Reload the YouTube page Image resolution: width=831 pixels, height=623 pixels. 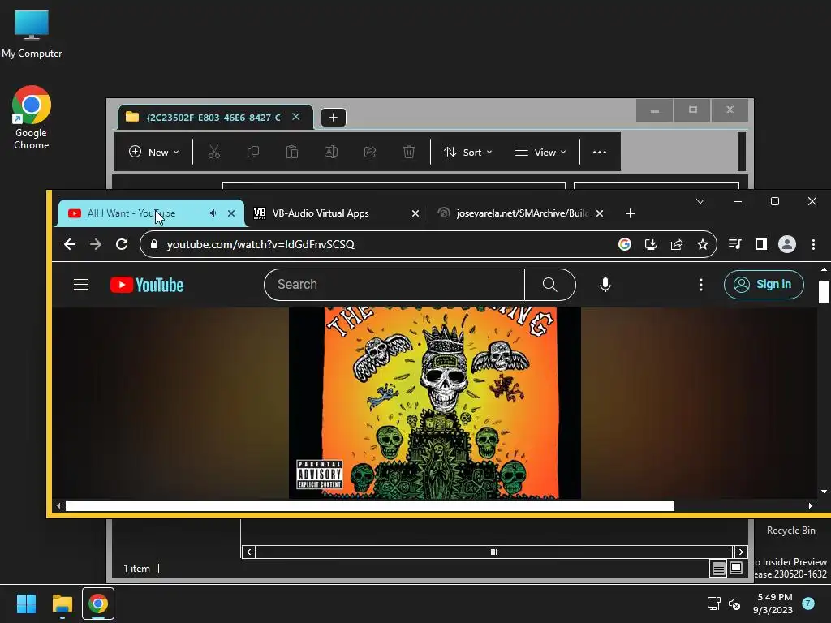tap(122, 244)
